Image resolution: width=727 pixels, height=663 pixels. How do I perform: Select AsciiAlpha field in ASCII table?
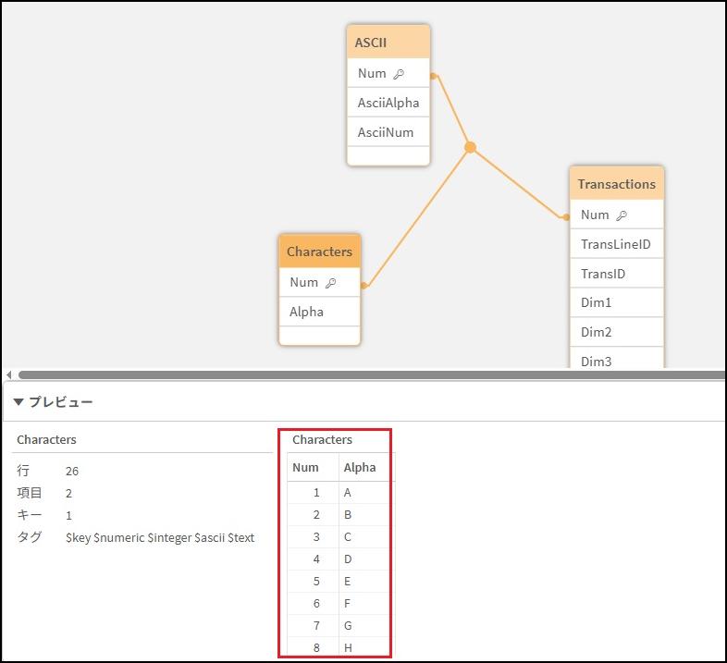click(388, 103)
